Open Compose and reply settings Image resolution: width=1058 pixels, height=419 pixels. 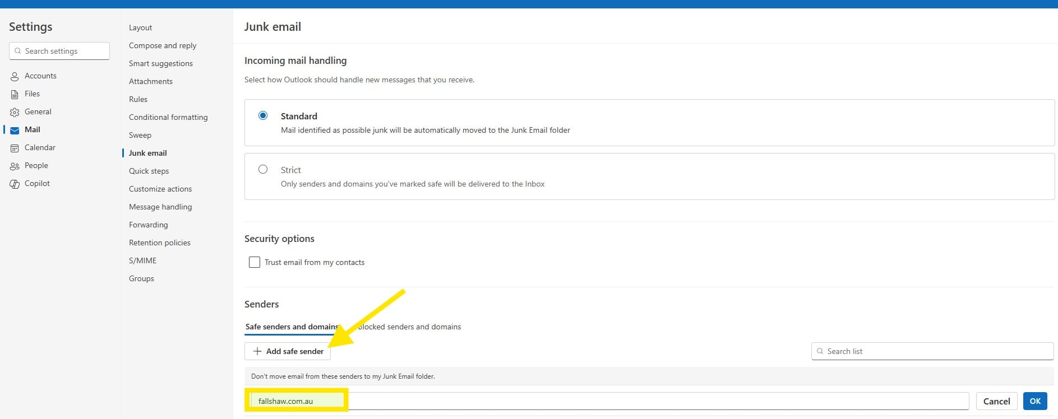[x=163, y=45]
